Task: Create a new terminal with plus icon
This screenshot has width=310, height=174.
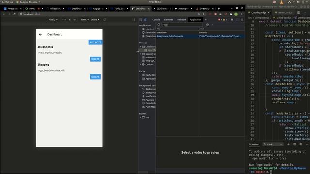Action: 288,145
